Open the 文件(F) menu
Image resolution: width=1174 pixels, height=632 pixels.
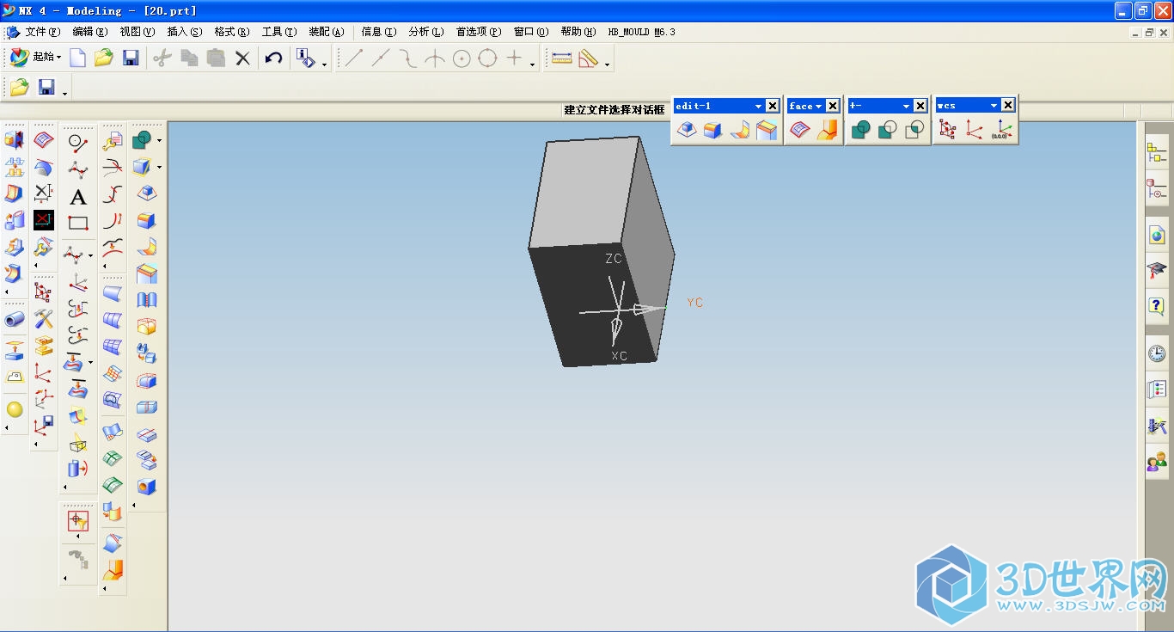tap(43, 32)
